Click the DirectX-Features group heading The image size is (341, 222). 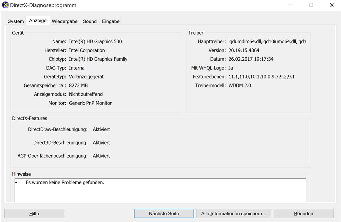pos(30,119)
